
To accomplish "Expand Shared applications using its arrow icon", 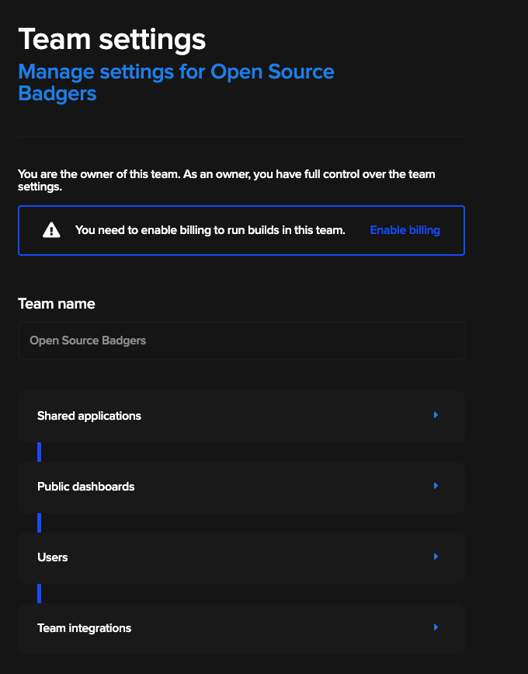I will tap(436, 415).
